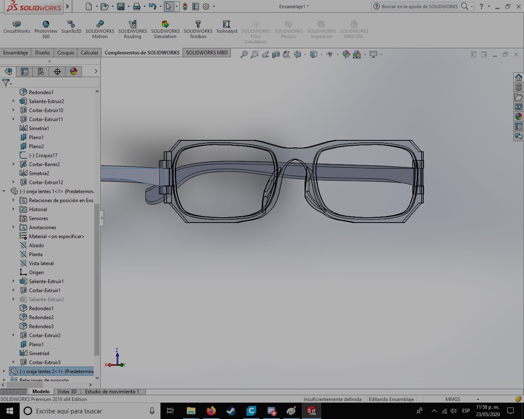Open the DimXpertManager tab icon

tap(57, 72)
